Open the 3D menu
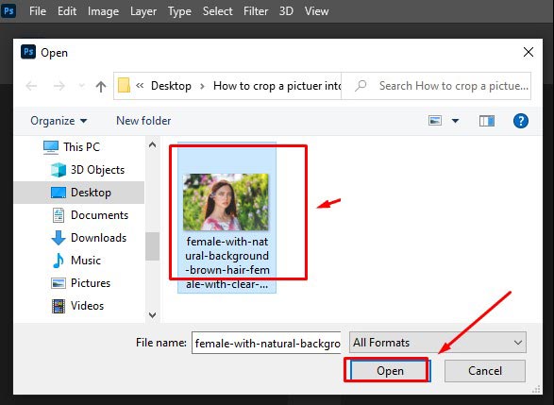The height and width of the screenshot is (405, 554). point(286,11)
